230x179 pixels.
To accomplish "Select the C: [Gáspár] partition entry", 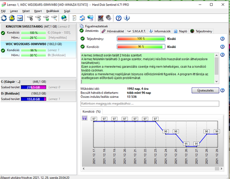I will coord(38,84).
